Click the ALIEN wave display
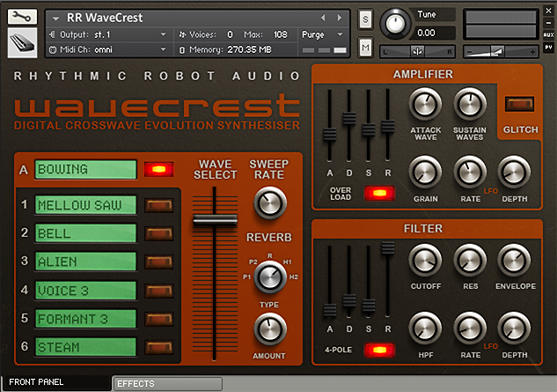 pos(85,262)
